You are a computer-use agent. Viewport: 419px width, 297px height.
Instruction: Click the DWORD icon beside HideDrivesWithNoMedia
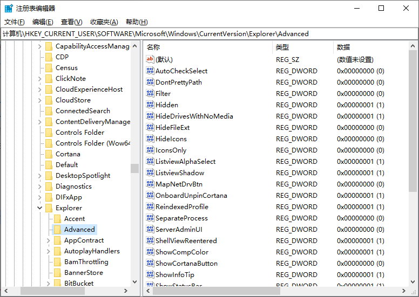pyautogui.click(x=150, y=116)
